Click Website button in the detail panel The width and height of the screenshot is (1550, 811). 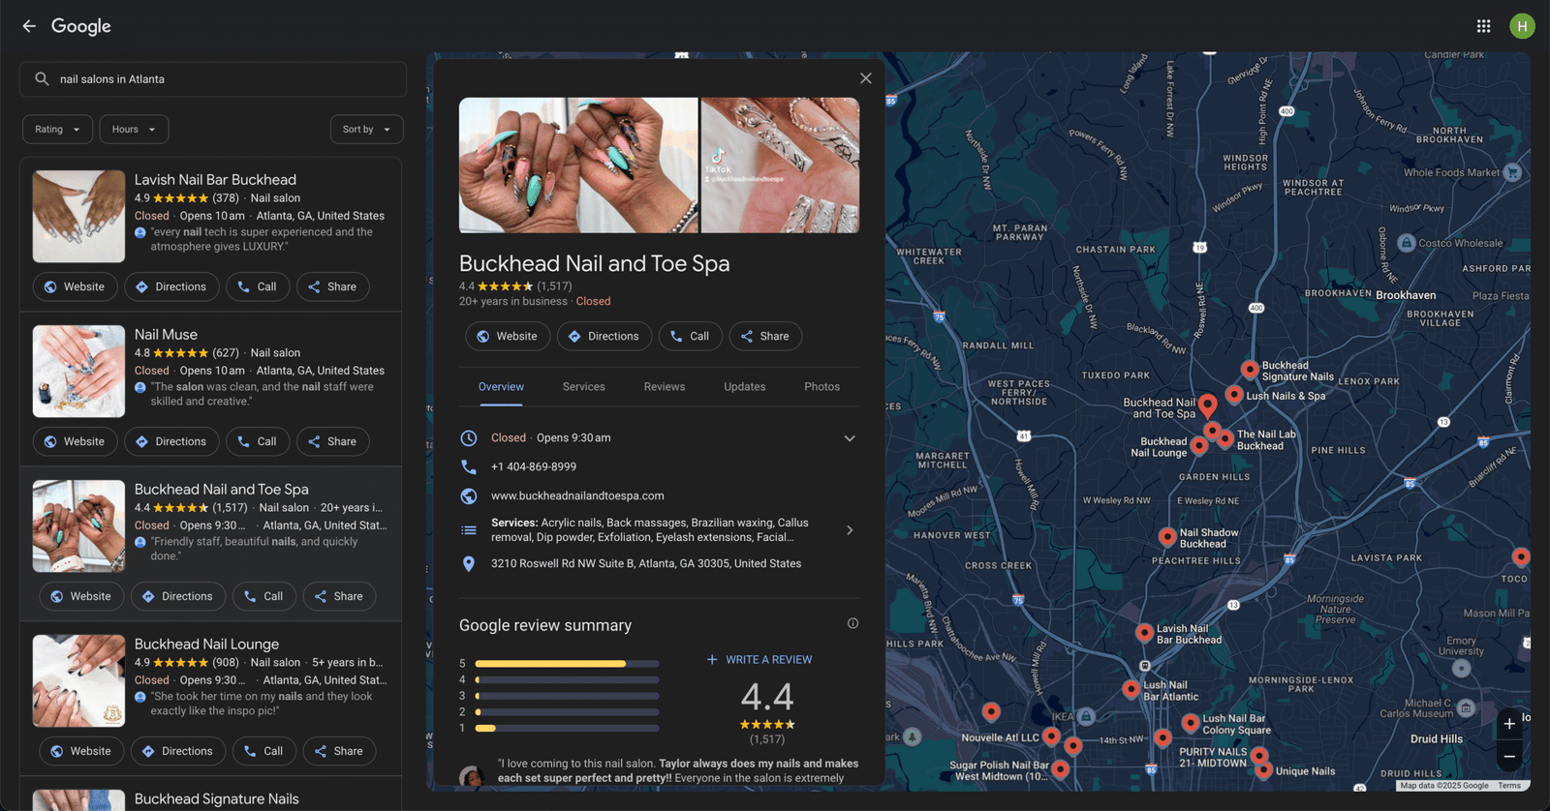tap(508, 336)
